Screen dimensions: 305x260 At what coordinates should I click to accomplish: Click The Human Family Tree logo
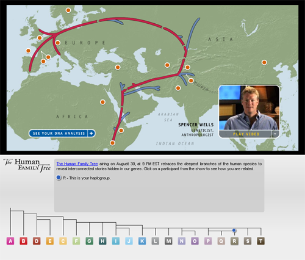[x=27, y=165]
